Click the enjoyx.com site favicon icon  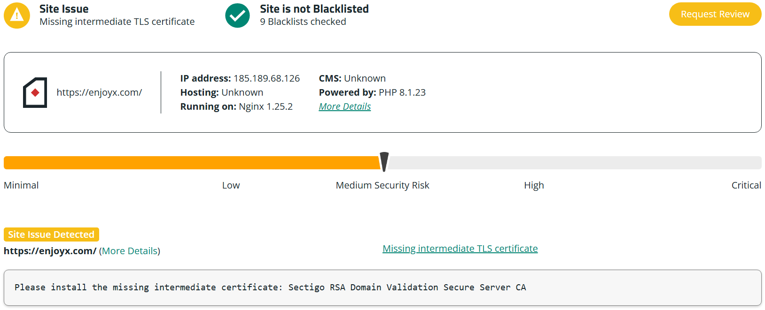click(x=35, y=92)
